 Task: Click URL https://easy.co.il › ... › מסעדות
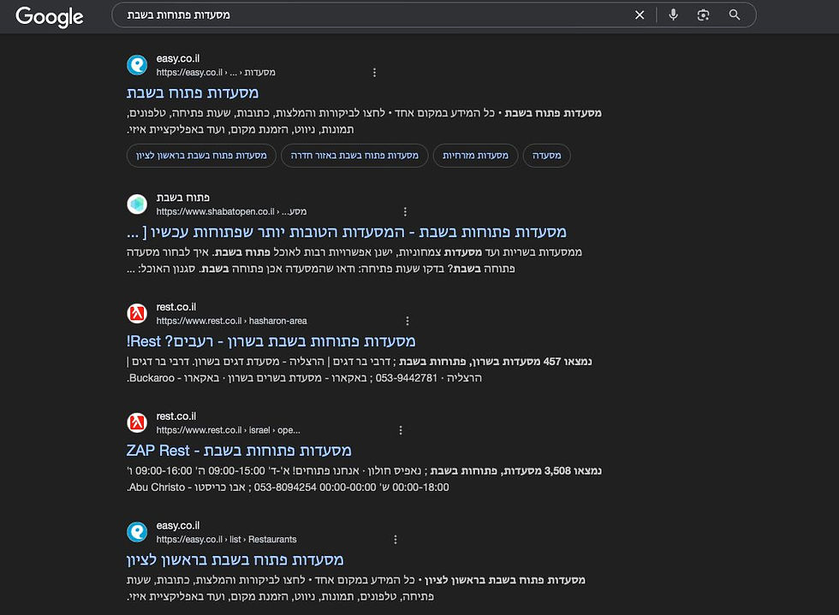point(216,73)
